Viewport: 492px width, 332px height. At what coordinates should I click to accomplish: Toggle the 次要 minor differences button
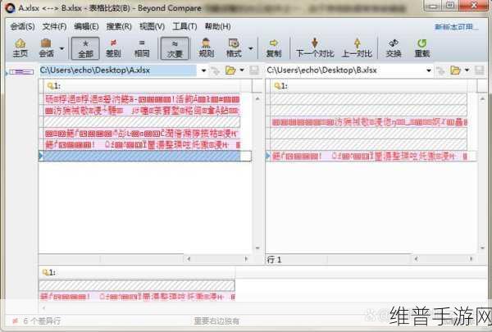[175, 48]
